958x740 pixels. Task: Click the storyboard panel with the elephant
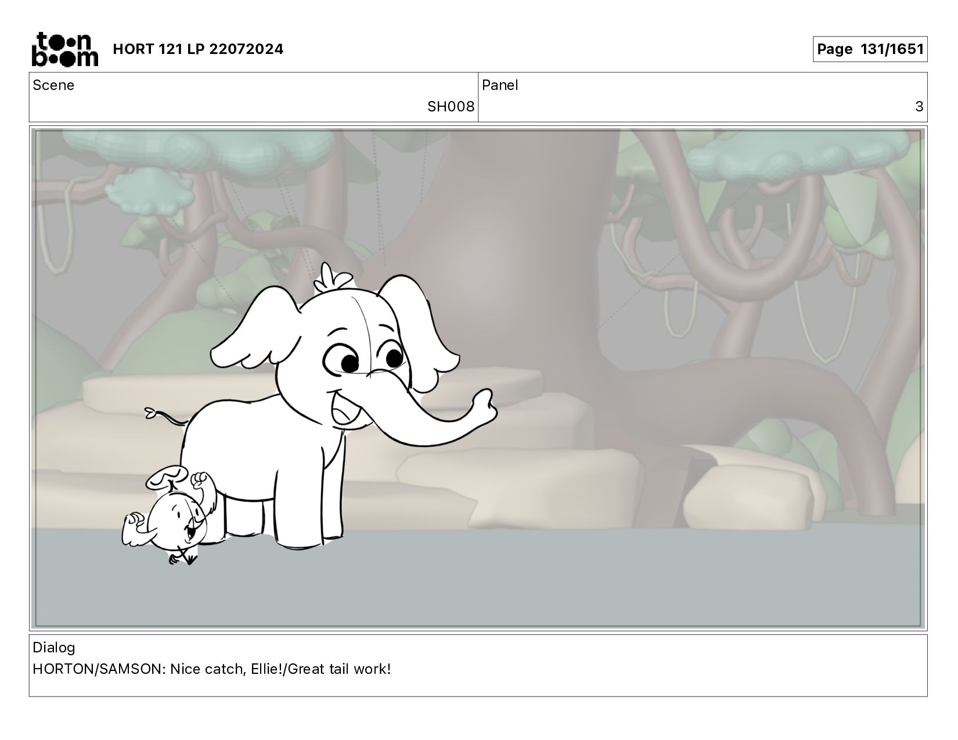tap(478, 378)
